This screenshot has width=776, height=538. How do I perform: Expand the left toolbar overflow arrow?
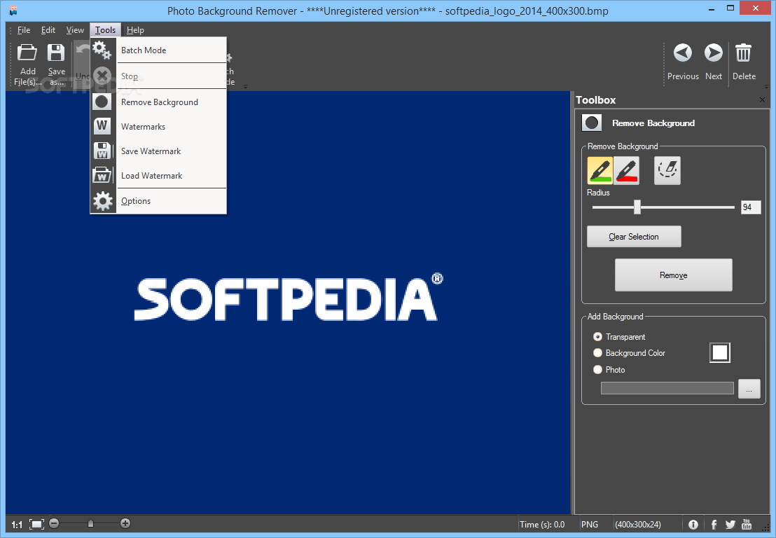click(245, 87)
